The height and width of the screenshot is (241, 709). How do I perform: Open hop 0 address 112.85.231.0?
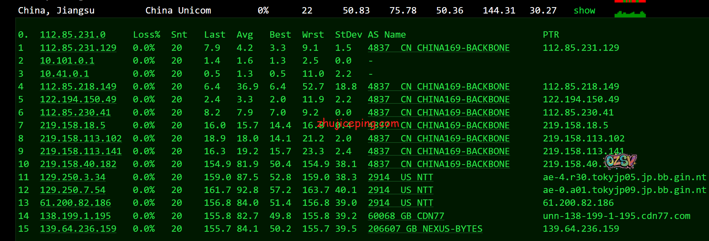coord(72,35)
